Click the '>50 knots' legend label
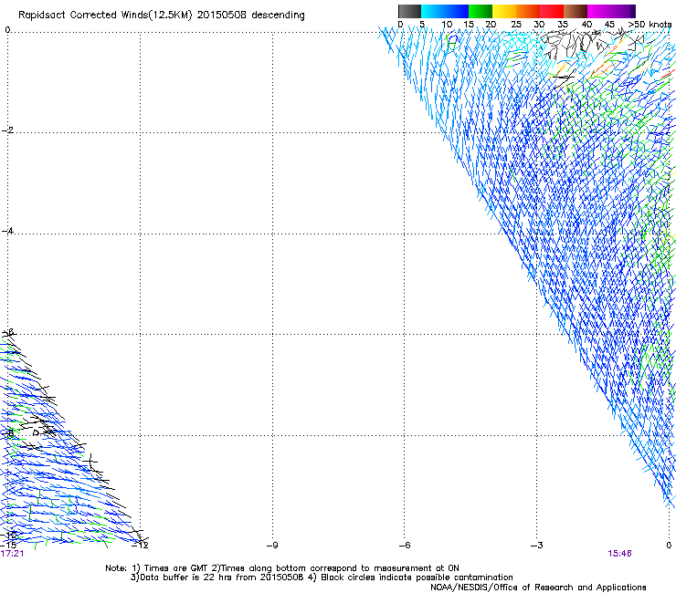Viewport: 676px width, 593px height. click(x=650, y=25)
